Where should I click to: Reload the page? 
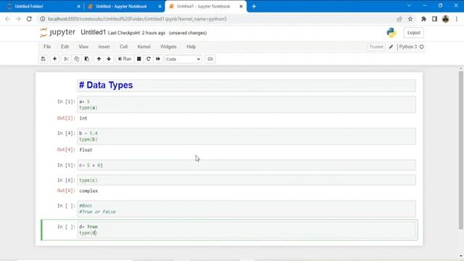(x=29, y=19)
